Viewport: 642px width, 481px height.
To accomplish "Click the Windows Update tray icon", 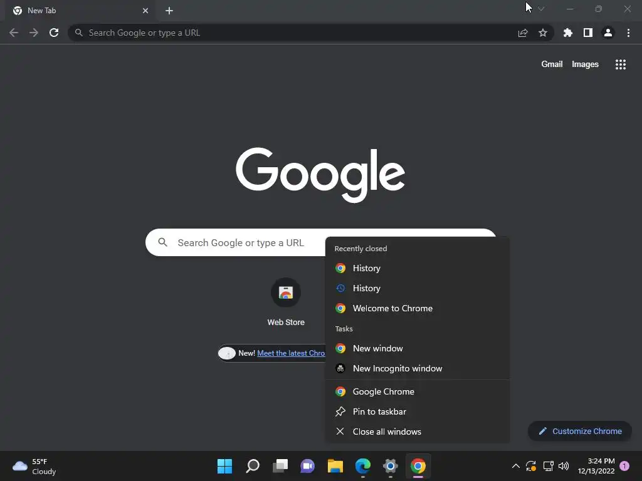I will pos(531,466).
